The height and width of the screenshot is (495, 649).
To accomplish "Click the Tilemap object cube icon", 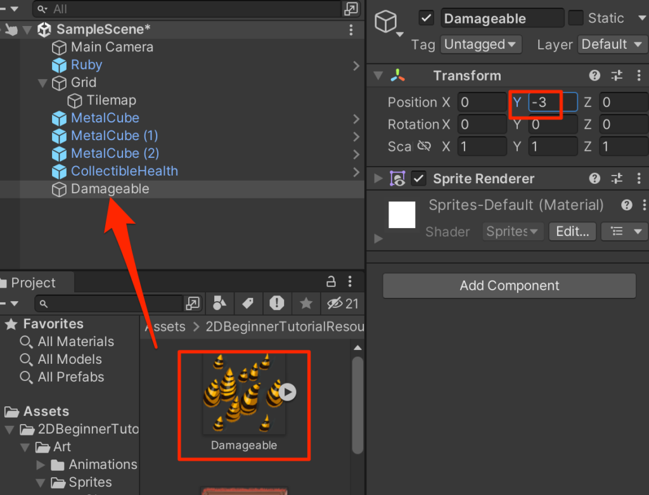I will point(75,101).
